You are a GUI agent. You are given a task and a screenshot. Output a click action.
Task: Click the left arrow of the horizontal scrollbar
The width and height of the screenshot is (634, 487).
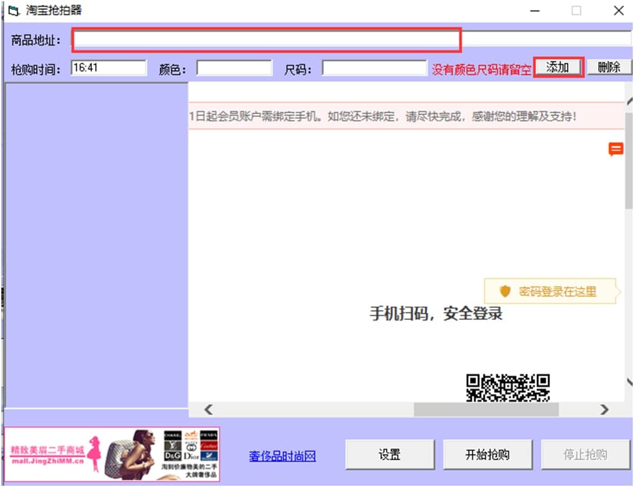tap(208, 409)
